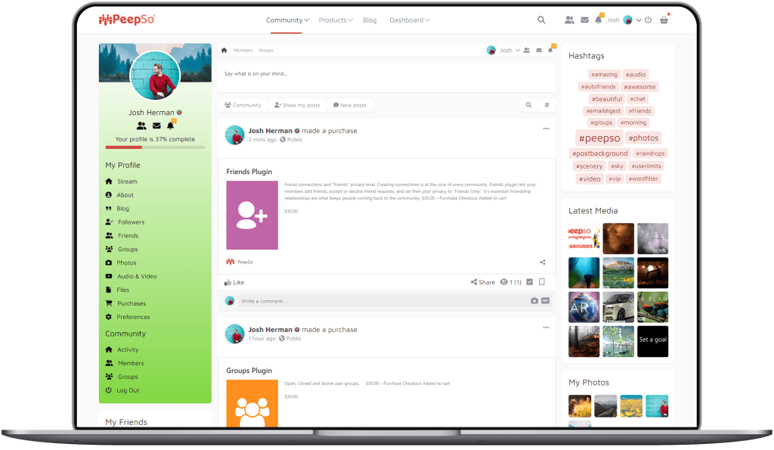This screenshot has height=450, width=774.
Task: Open Stream in the My Profile menu
Action: 122,182
